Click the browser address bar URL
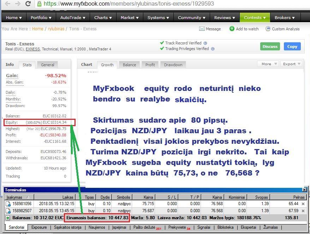The height and width of the screenshot is (234, 310). pos(129,4)
